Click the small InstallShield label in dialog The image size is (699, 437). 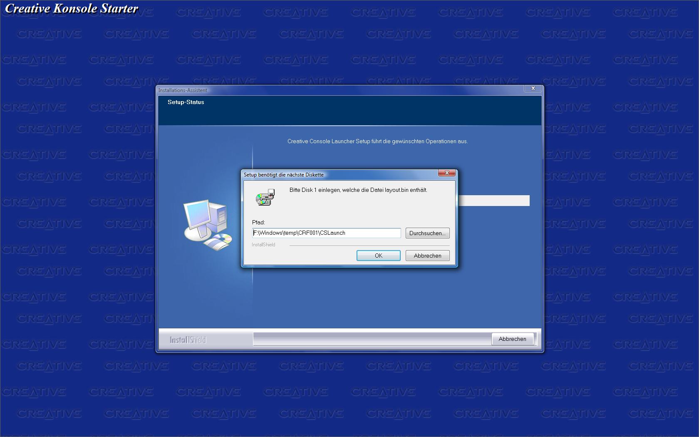coord(263,245)
